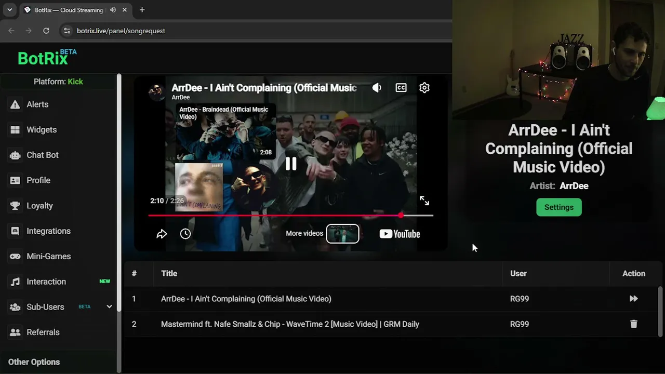Open the video player settings gear
The width and height of the screenshot is (665, 374).
click(x=424, y=88)
